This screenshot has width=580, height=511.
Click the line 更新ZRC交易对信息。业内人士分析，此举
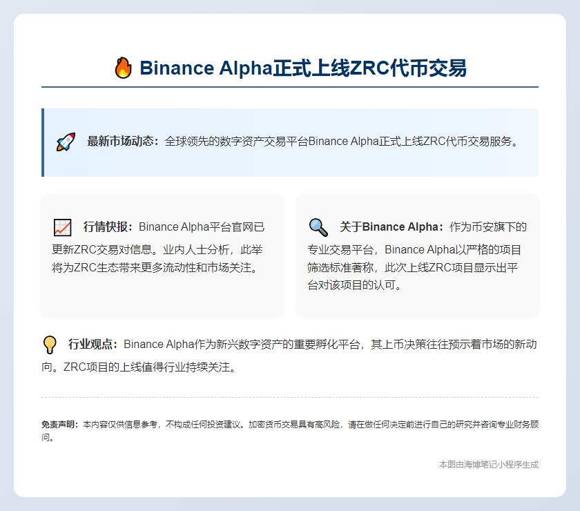(x=157, y=250)
